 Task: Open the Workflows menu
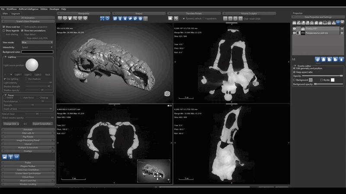12,9
